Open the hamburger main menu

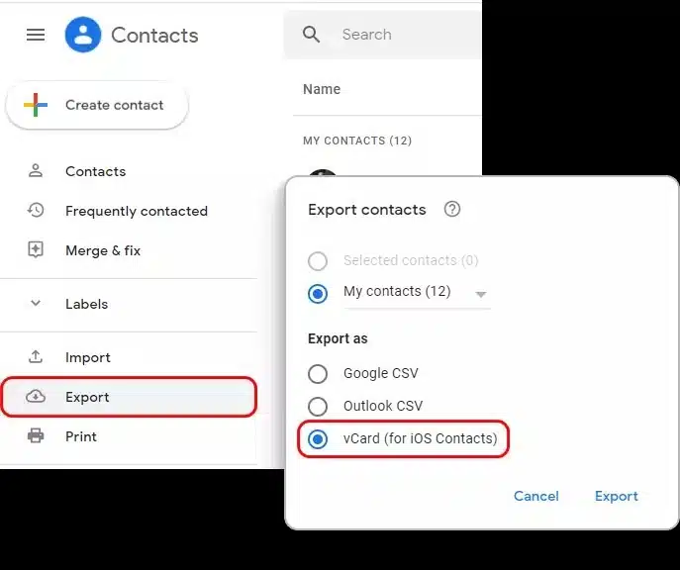tap(36, 35)
